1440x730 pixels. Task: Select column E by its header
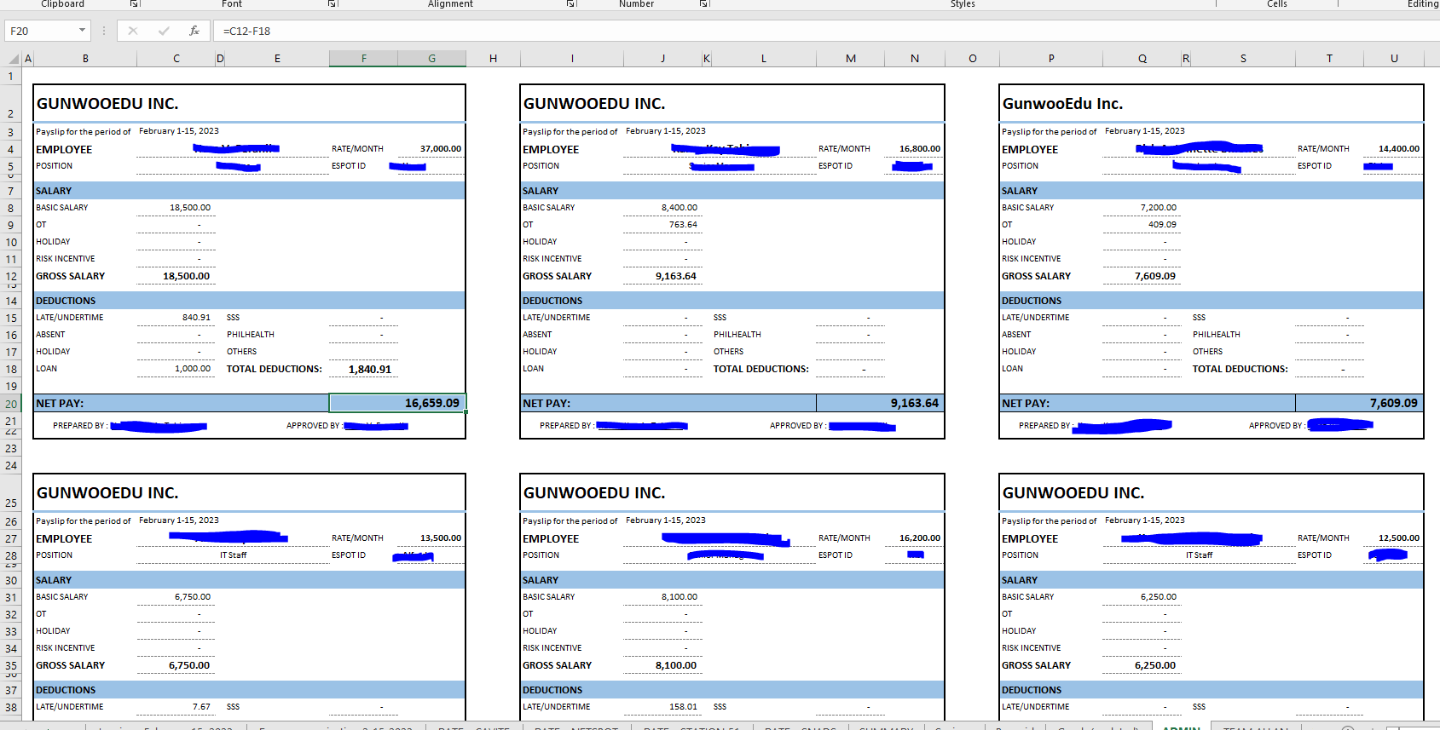tap(277, 59)
